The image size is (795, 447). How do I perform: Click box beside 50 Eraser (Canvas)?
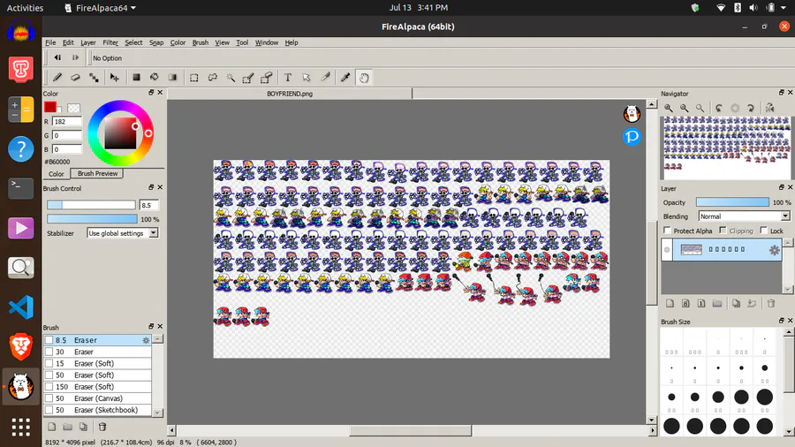(49, 398)
